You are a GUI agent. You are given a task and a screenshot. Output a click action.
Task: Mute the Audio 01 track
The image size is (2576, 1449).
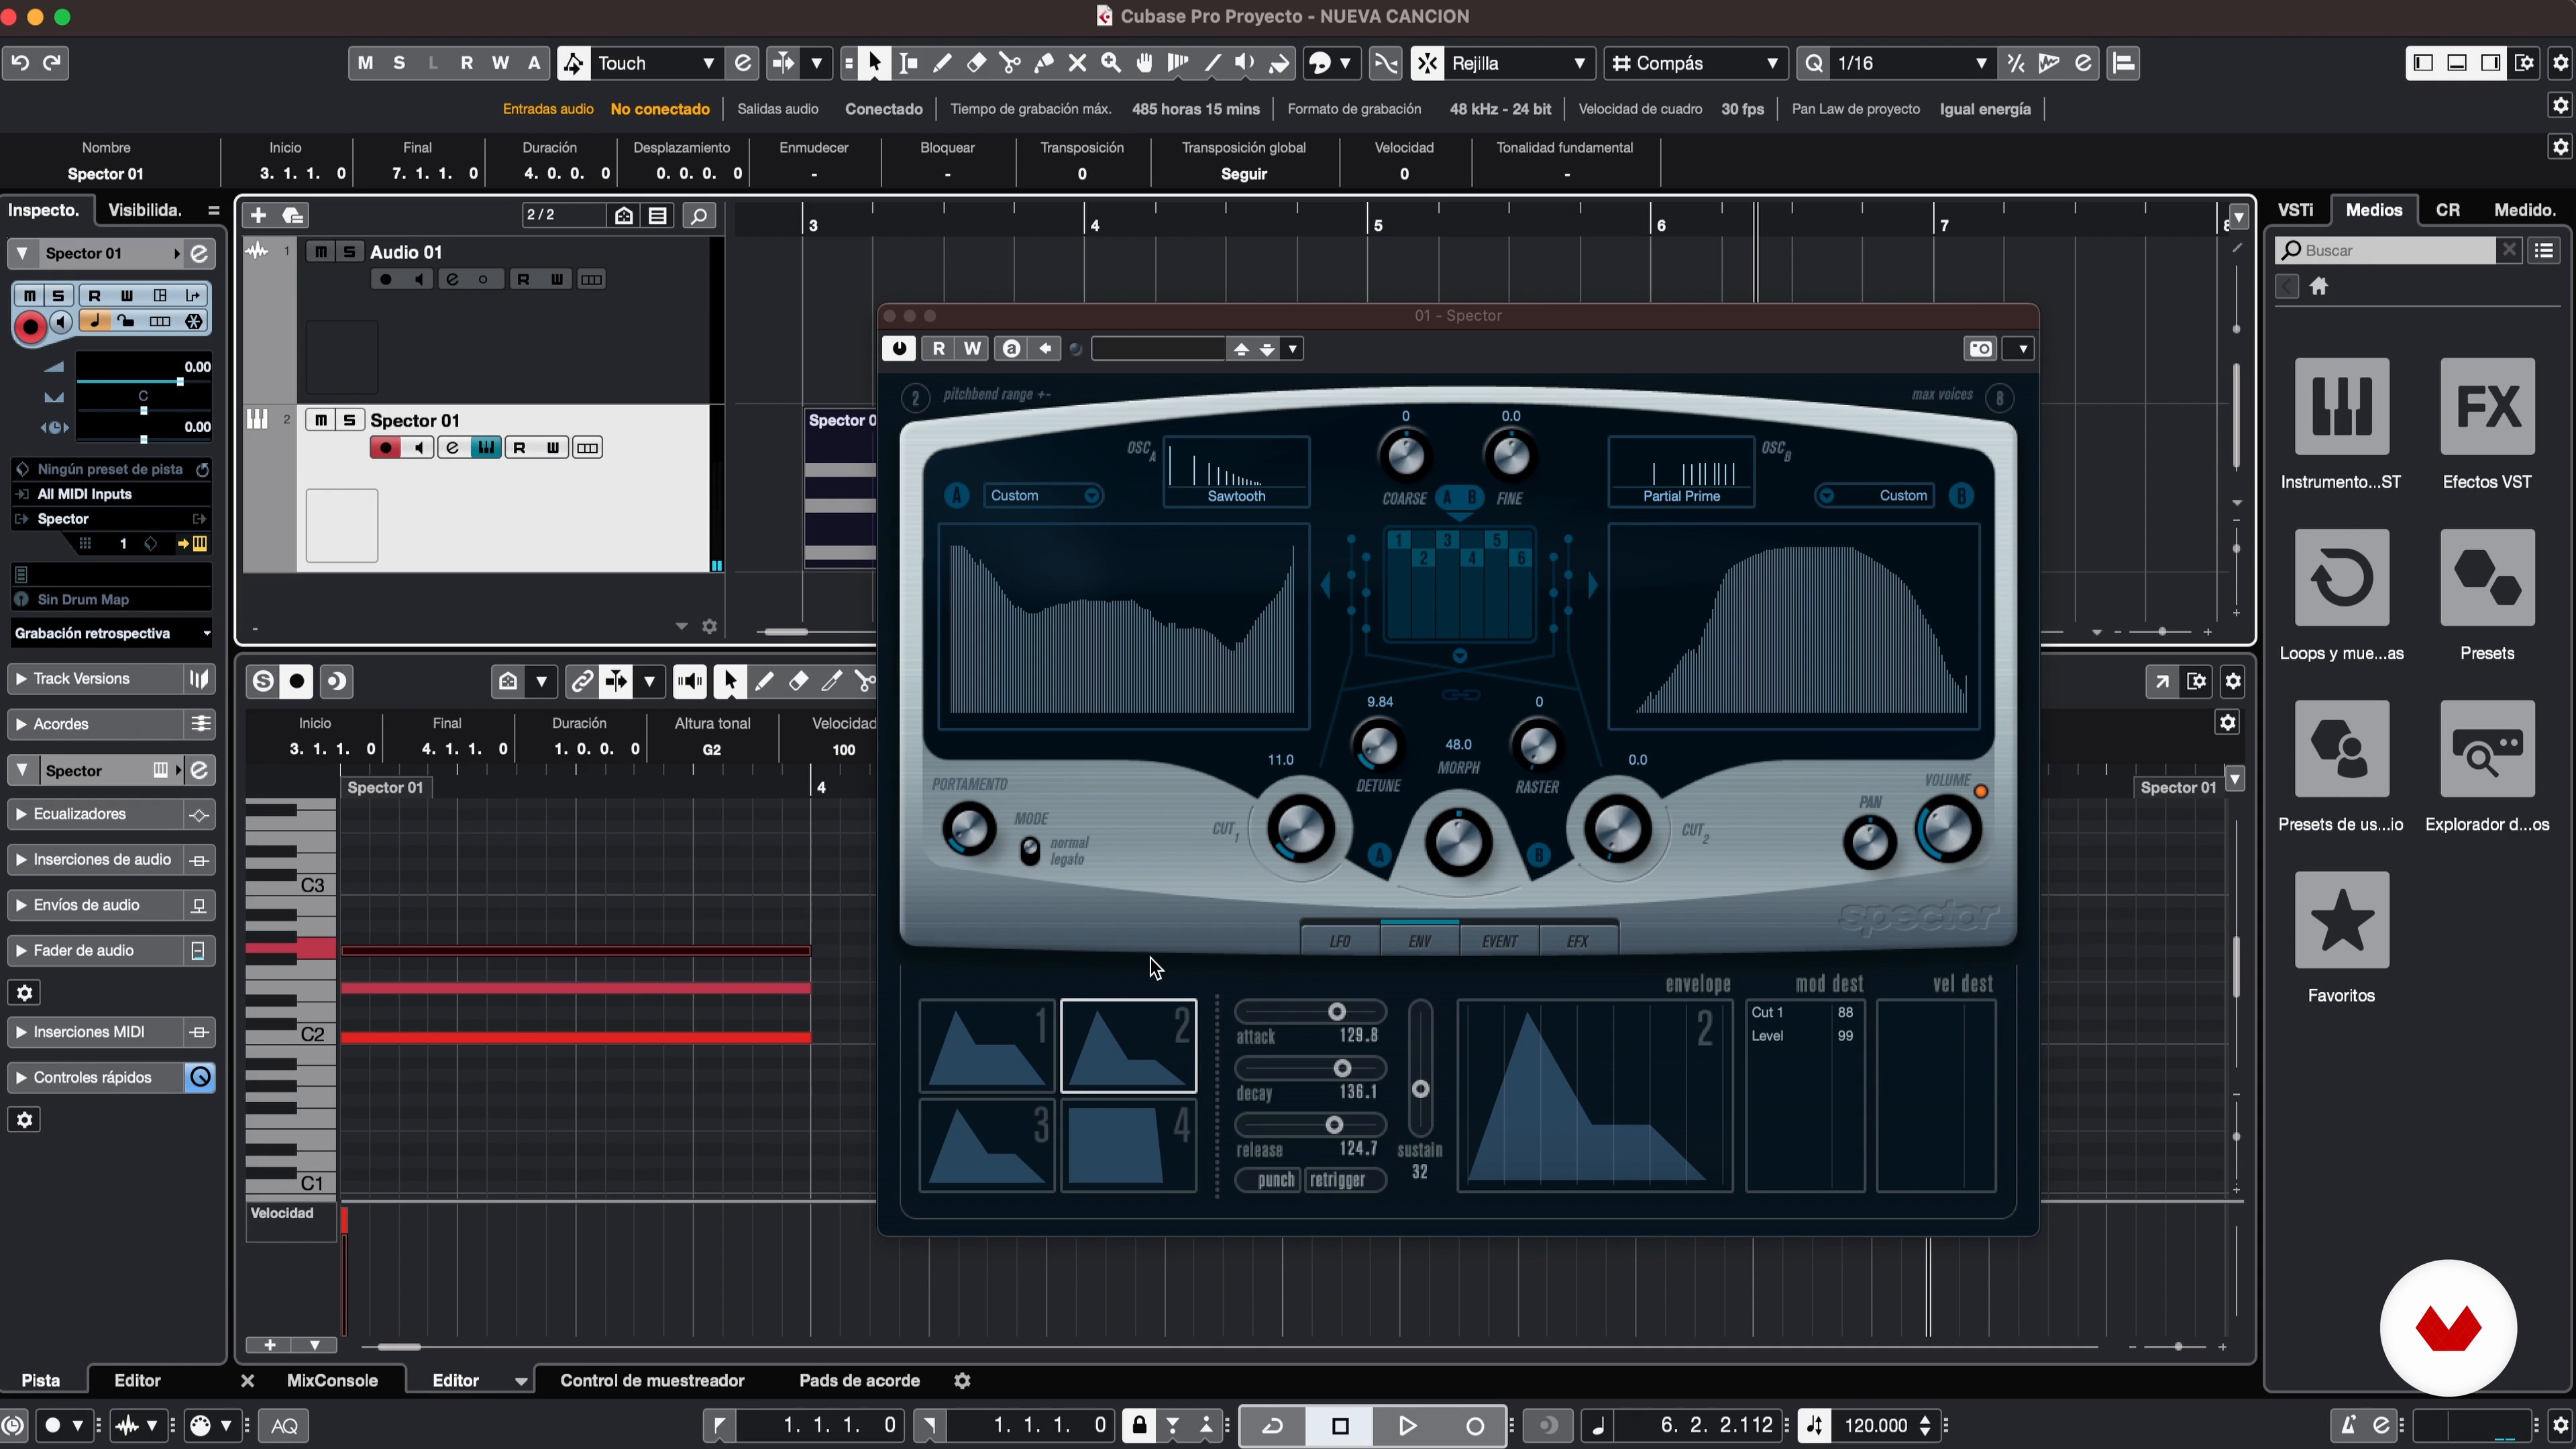pyautogui.click(x=320, y=252)
